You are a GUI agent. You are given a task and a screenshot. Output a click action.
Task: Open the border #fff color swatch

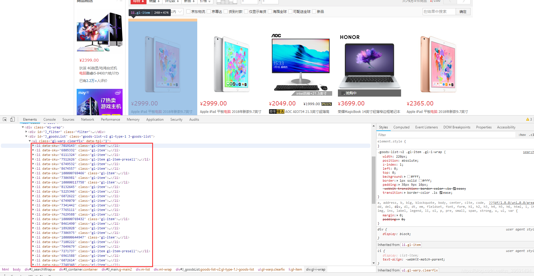click(x=420, y=181)
